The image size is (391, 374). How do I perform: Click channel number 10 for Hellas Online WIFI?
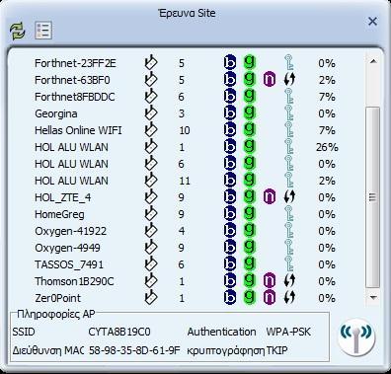tap(185, 130)
